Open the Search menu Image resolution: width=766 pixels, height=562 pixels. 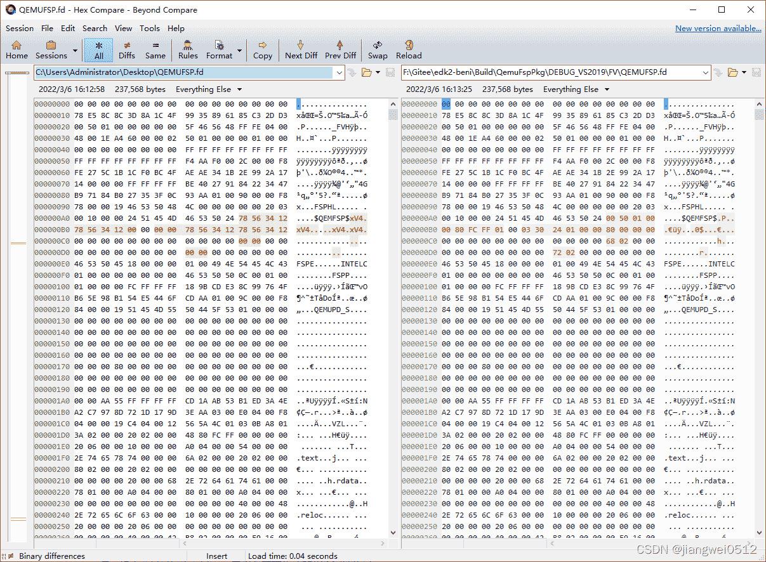click(x=95, y=28)
